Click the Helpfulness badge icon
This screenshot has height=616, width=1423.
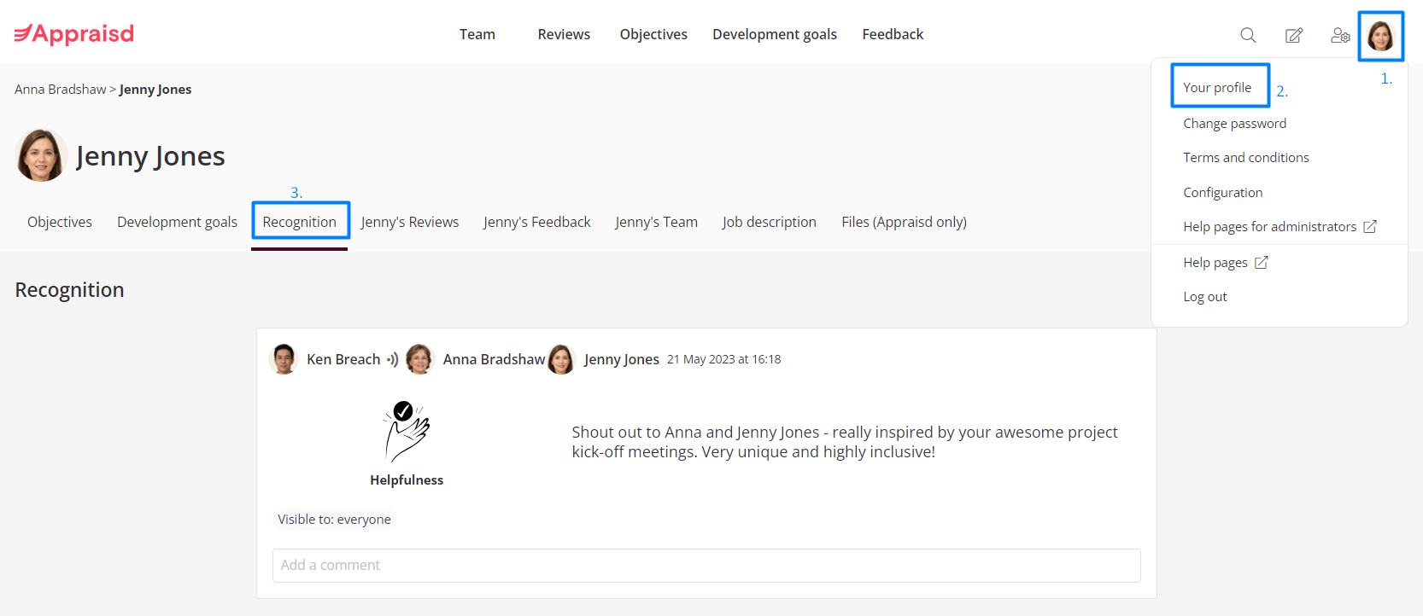[x=407, y=432]
